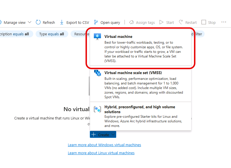Click the plus icon on Create button
Image resolution: width=231 pixels, height=168 pixels.
point(94,134)
